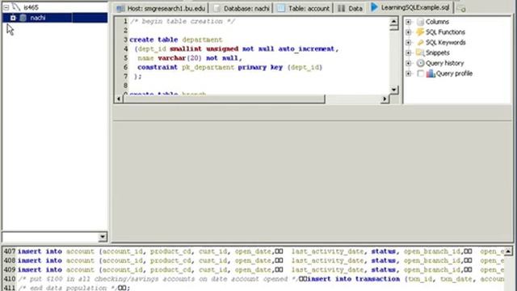The width and height of the screenshot is (517, 291).
Task: Click the editor vertical scroll up arrow
Action: 393,22
